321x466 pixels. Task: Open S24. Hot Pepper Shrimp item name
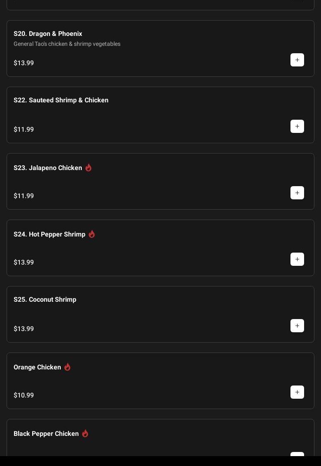(x=50, y=234)
